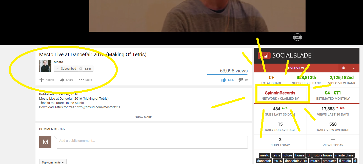363x164 pixels.
Task: Click the Share arrow icon
Action: click(x=62, y=80)
